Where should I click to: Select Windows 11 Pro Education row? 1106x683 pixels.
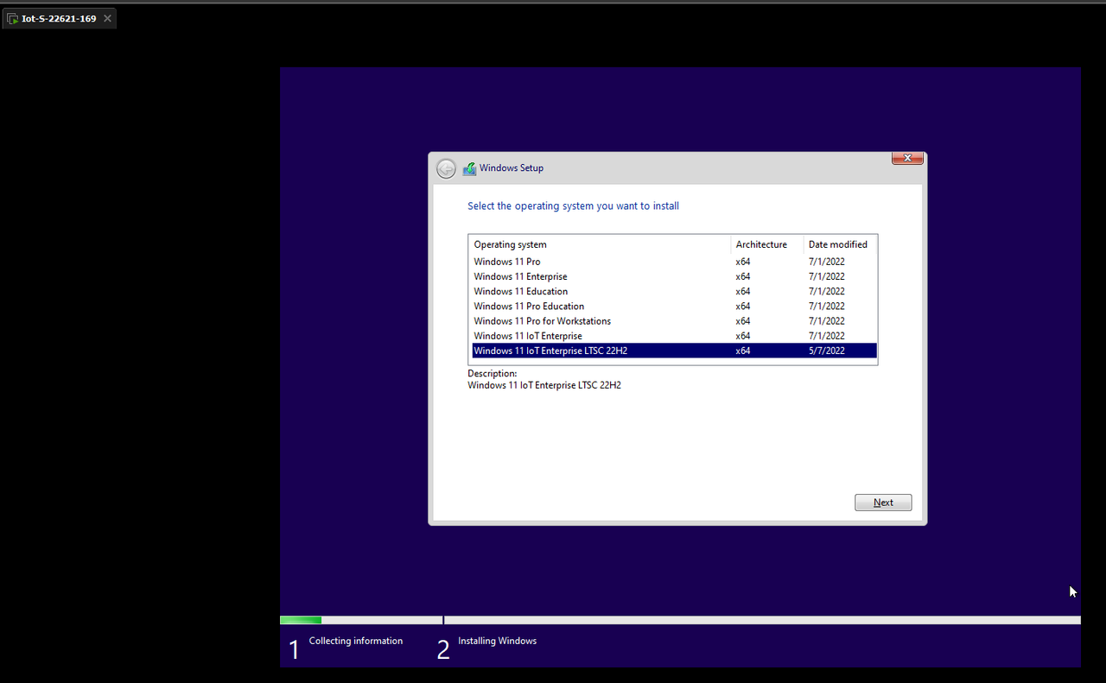pos(675,306)
